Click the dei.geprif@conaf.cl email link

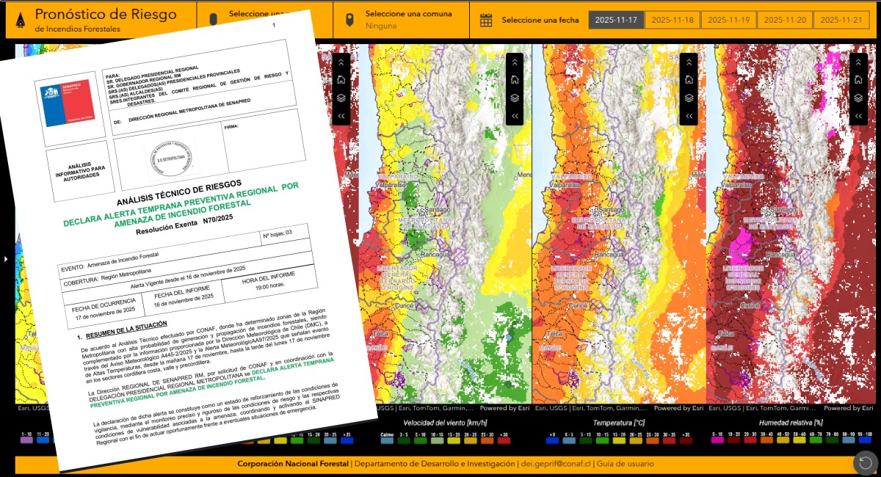tap(556, 464)
